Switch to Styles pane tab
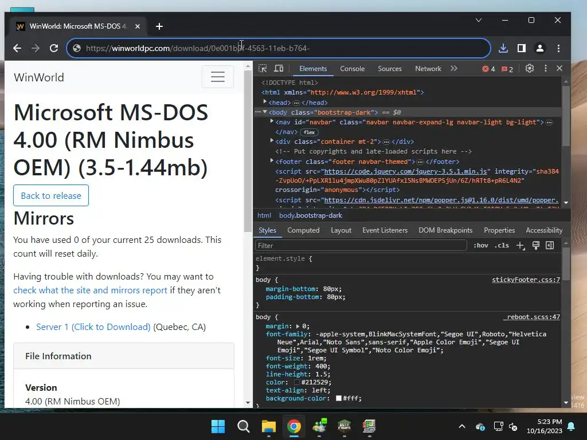 (x=267, y=230)
